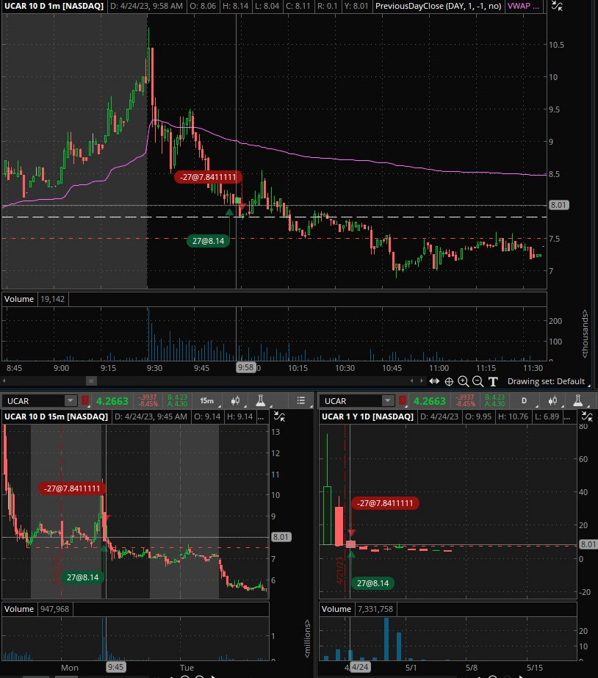Select buy order bubble 27@8.14 on top chart
Viewport: 598px width, 678px height.
click(209, 241)
